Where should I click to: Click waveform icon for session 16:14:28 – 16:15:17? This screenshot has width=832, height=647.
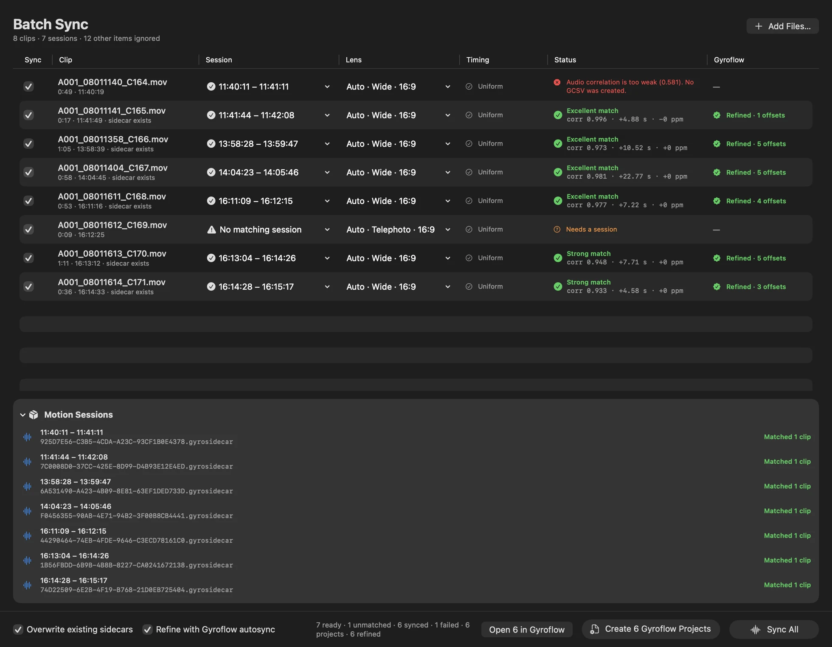coord(28,585)
